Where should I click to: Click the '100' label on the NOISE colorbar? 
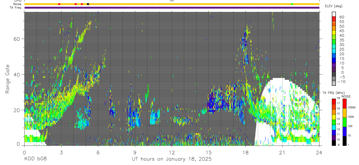(x=350, y=126)
